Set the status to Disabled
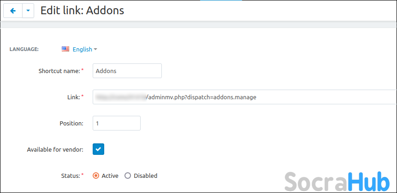 [x=128, y=176]
